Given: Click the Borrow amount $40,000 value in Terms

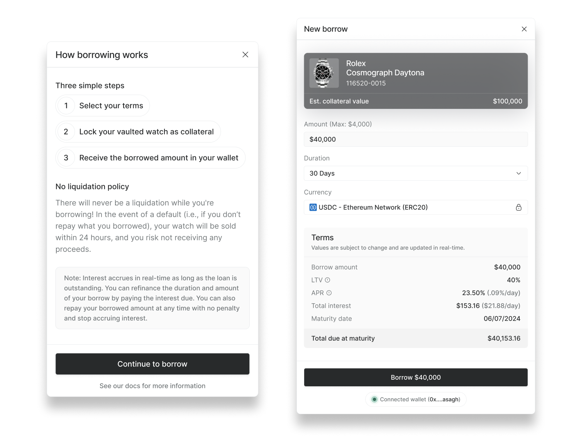Looking at the screenshot, I should (507, 267).
